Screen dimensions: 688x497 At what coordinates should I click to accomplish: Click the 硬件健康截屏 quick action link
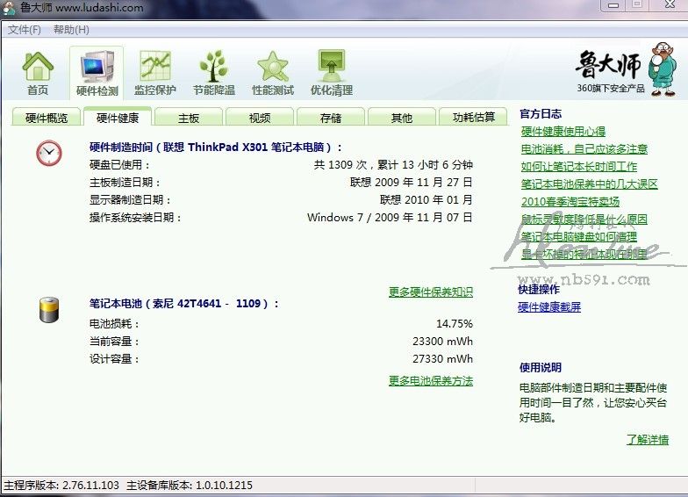point(549,307)
